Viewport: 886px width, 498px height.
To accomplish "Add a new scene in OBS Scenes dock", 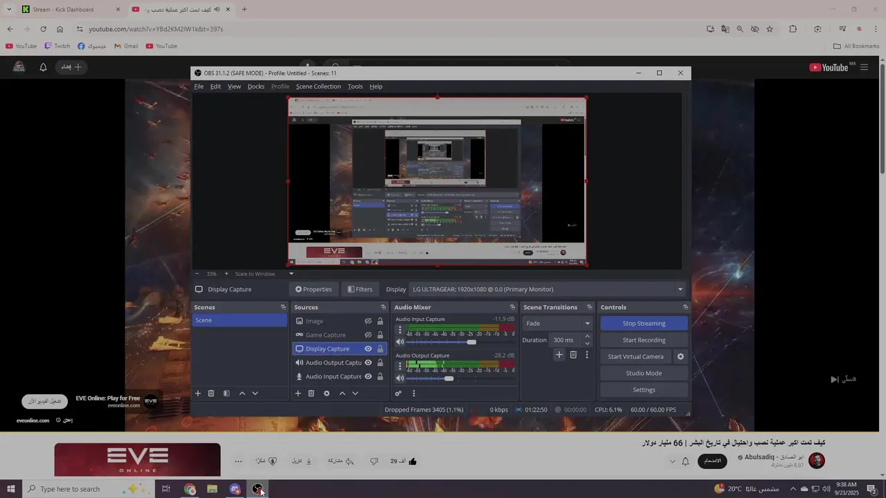I will [197, 394].
